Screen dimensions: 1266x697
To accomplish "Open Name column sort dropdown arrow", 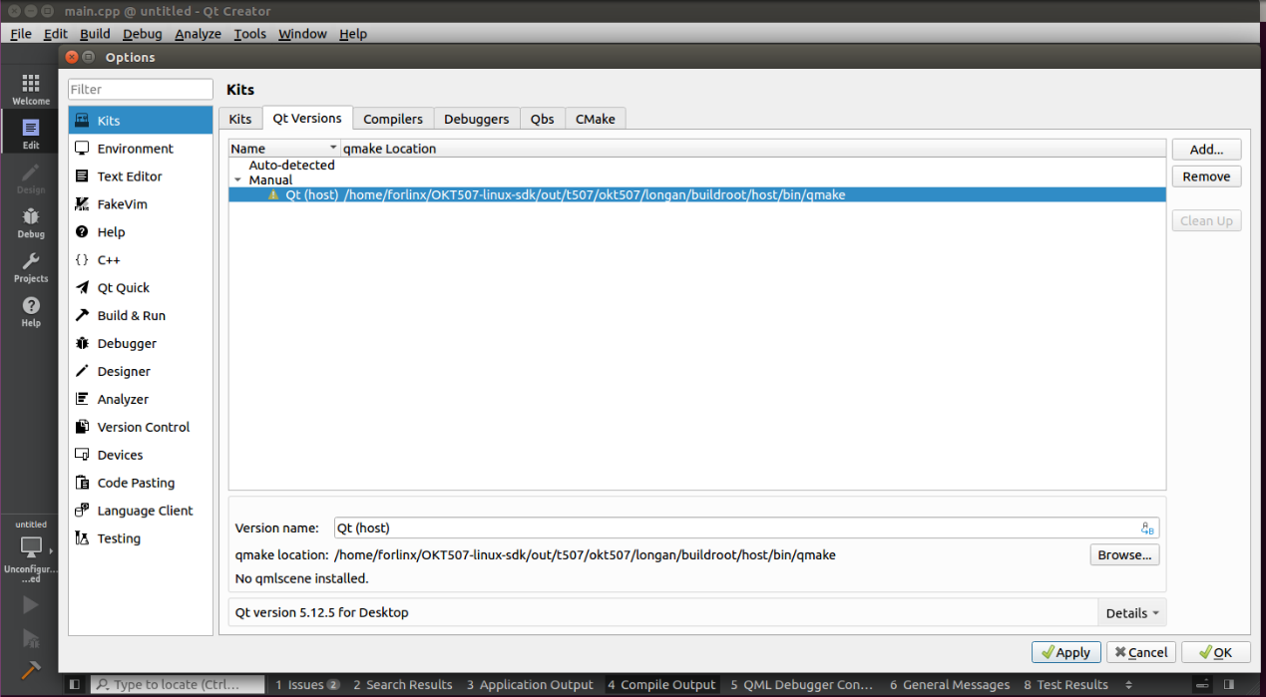I will click(333, 149).
